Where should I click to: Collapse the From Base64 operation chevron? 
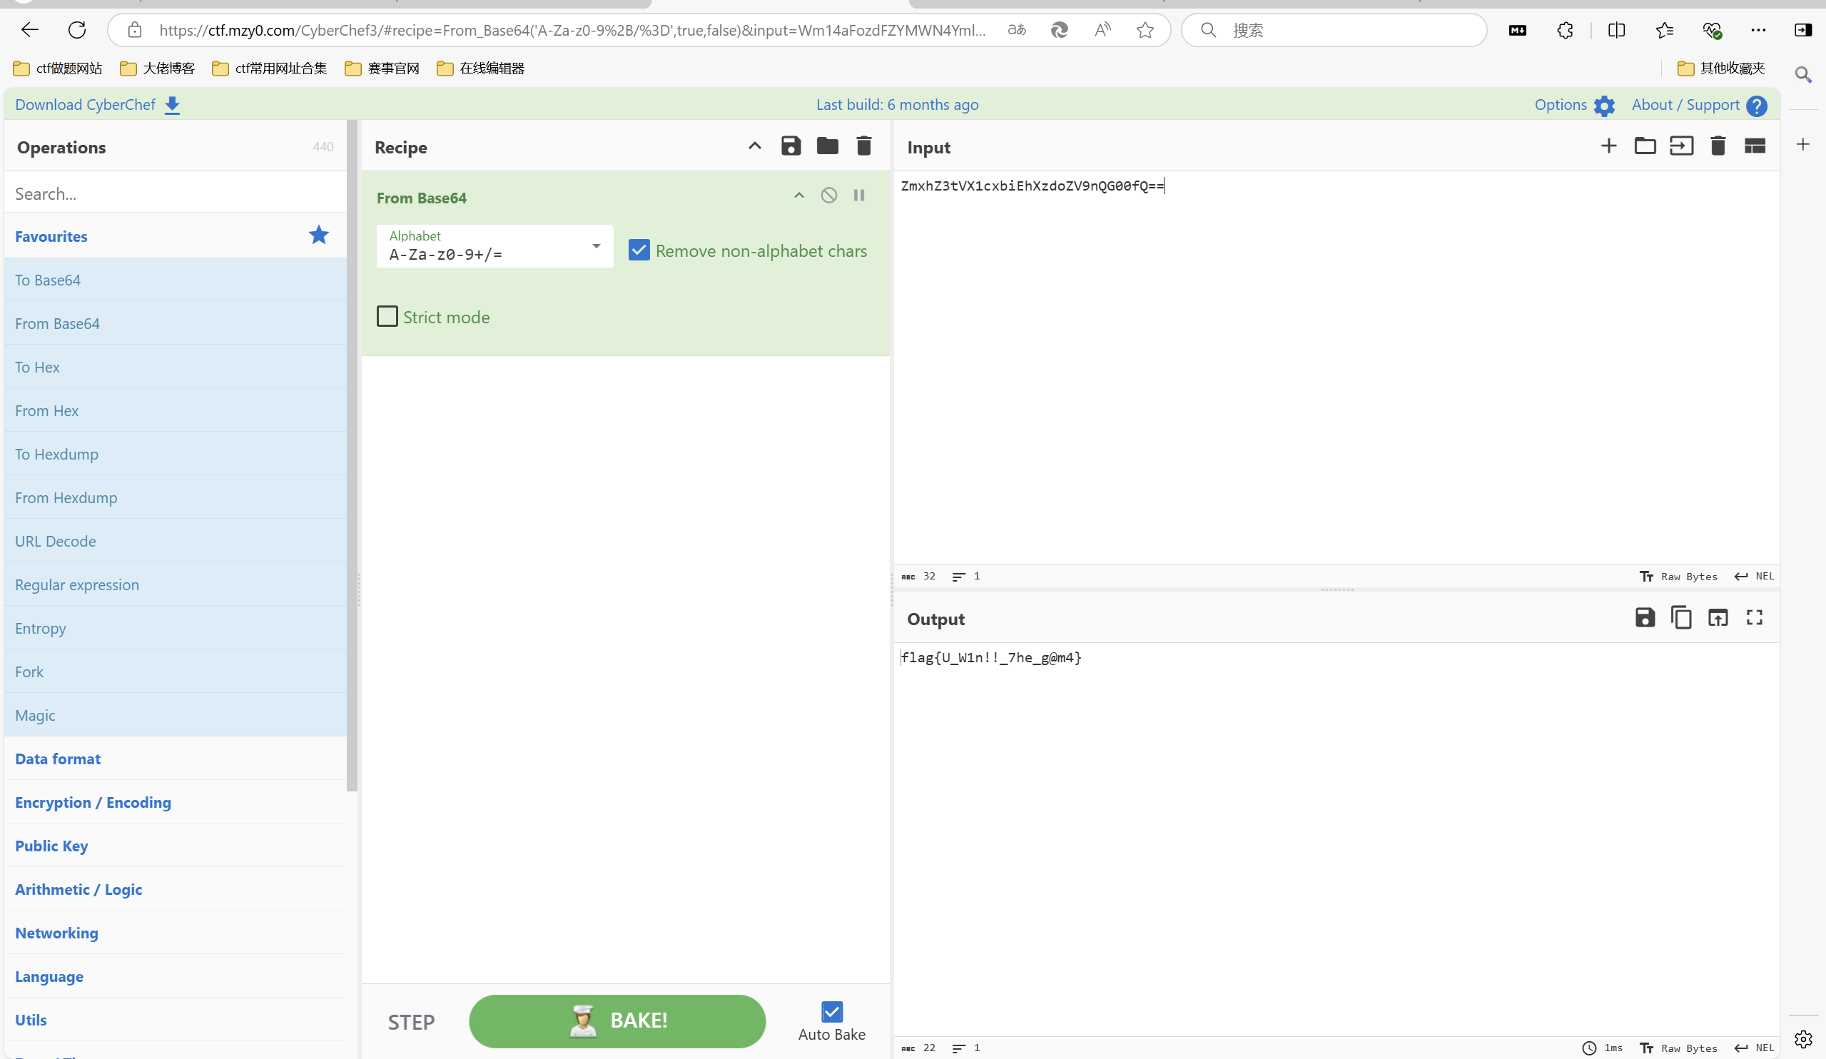tap(798, 195)
